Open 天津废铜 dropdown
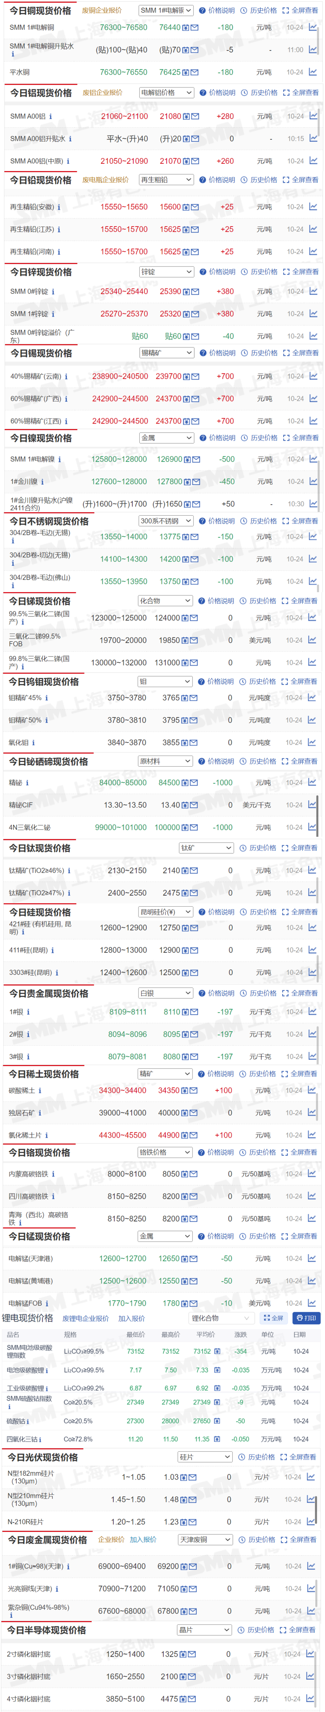 pyautogui.click(x=206, y=1539)
